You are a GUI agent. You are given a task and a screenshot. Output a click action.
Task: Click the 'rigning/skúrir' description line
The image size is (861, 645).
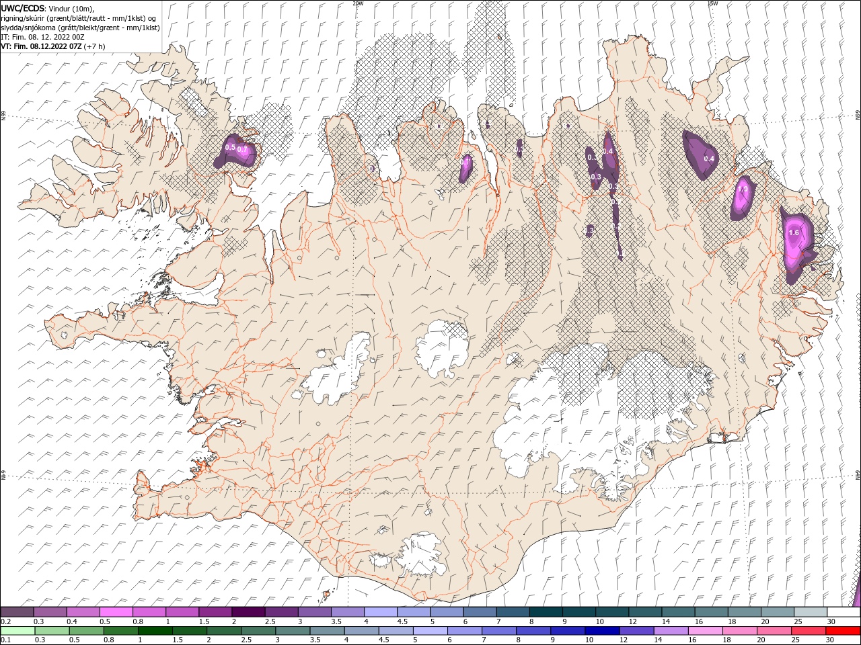point(79,18)
